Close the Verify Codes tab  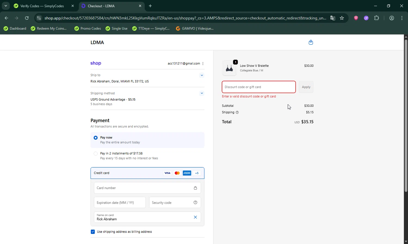[73, 6]
